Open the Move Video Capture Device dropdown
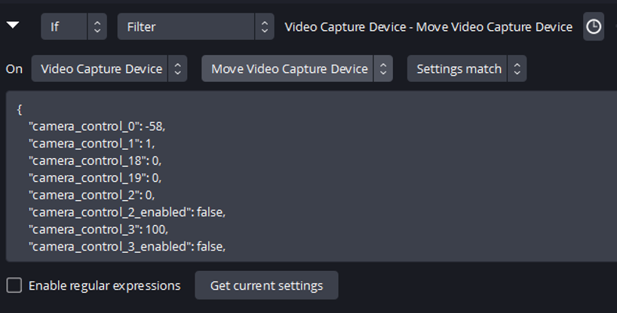Viewport: 617px width, 313px height. [x=296, y=69]
